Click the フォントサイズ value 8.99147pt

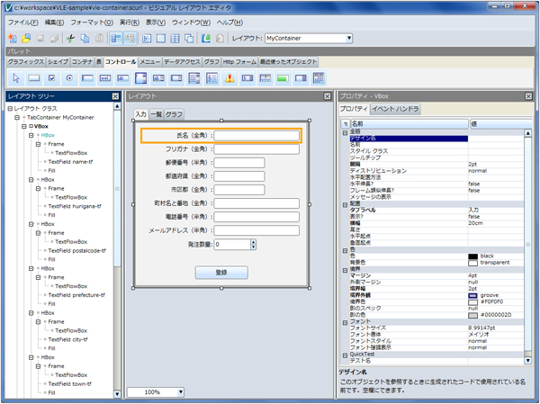tap(481, 328)
